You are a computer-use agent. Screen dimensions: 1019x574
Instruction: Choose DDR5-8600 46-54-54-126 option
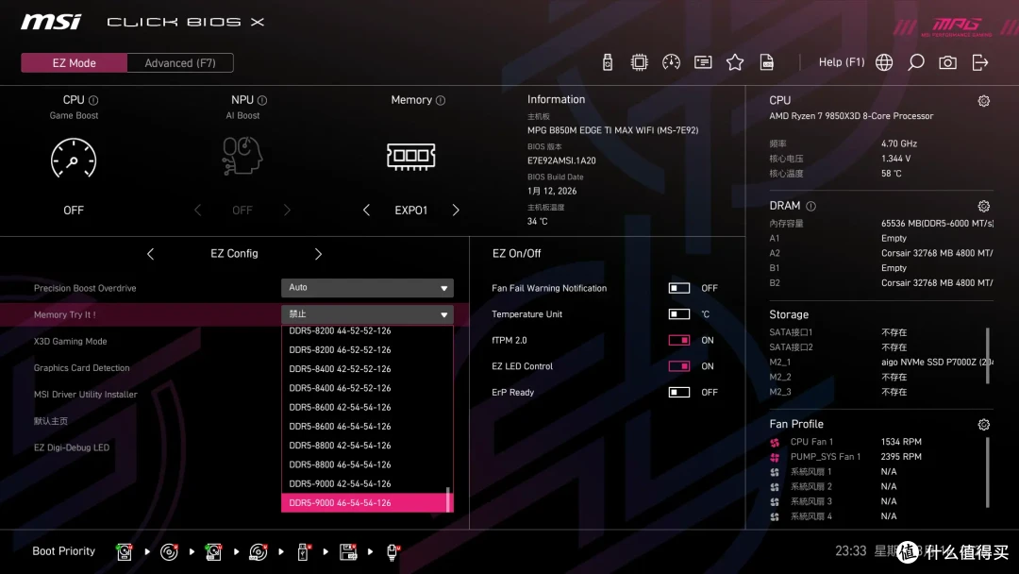click(x=363, y=427)
